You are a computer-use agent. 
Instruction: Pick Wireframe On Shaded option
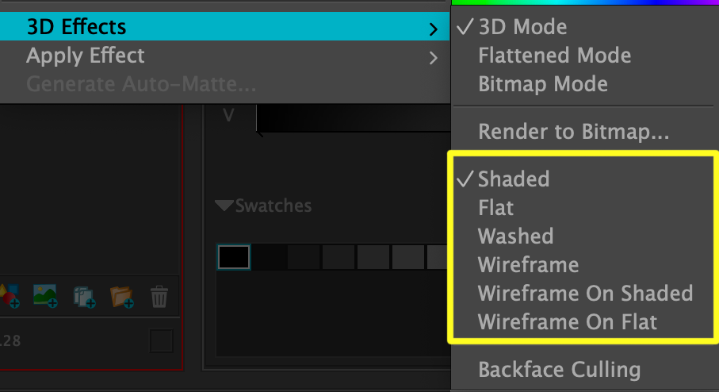point(585,294)
